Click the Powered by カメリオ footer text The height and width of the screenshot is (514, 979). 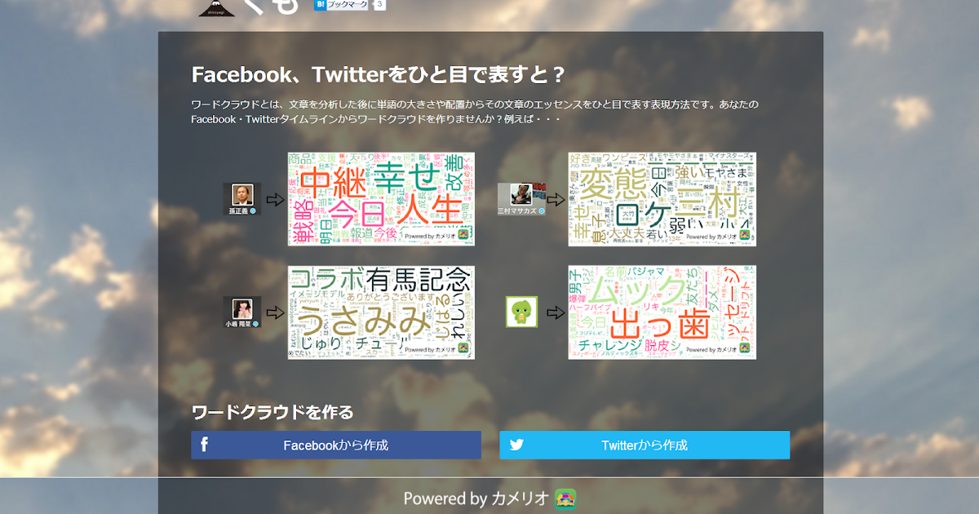point(477,499)
